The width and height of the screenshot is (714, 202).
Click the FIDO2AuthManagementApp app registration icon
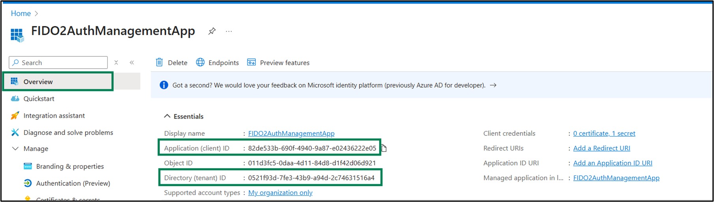point(17,35)
